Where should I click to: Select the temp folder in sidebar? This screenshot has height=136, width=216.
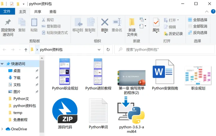coord(18,113)
